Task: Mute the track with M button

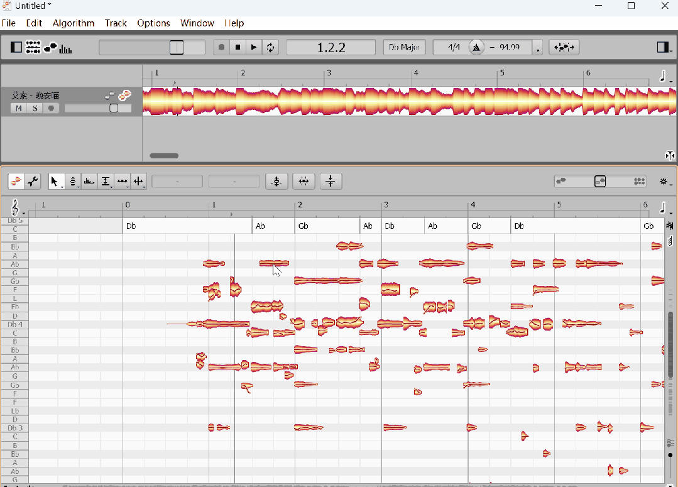Action: (19, 108)
